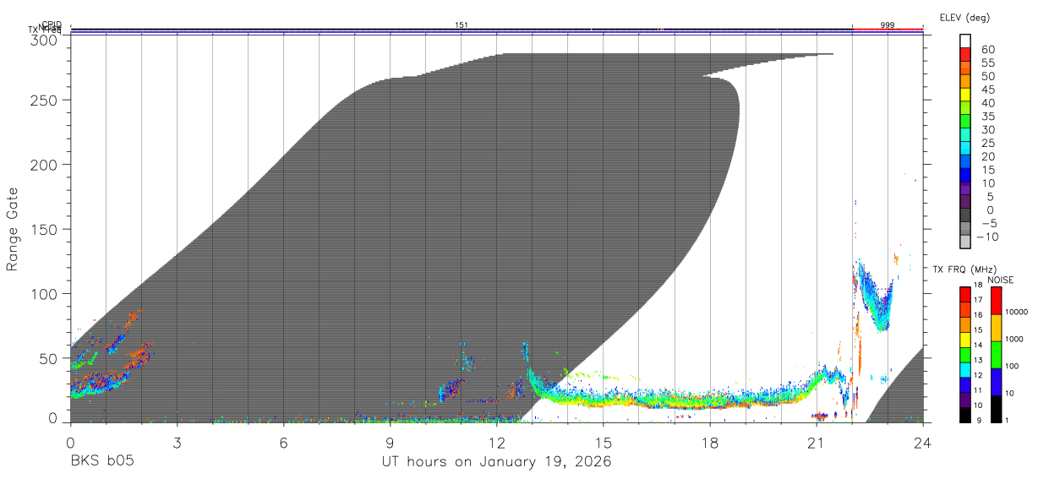Click the x-axis tick label '6'
Image resolution: width=1038 pixels, height=479 pixels.
(x=283, y=442)
